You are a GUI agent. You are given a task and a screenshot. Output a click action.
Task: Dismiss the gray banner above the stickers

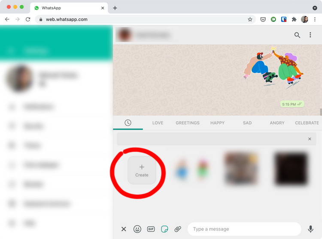pos(310,139)
